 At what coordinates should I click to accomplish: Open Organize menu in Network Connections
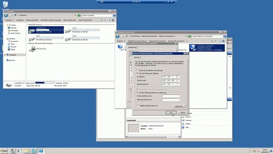coord(121,41)
